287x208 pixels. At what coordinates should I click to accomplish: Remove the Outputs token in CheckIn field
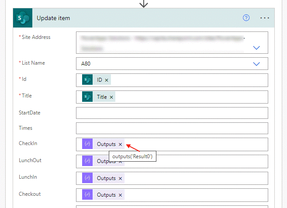(120, 144)
